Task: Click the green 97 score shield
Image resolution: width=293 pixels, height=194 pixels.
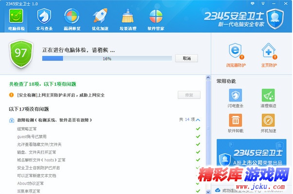Action: click(x=21, y=54)
